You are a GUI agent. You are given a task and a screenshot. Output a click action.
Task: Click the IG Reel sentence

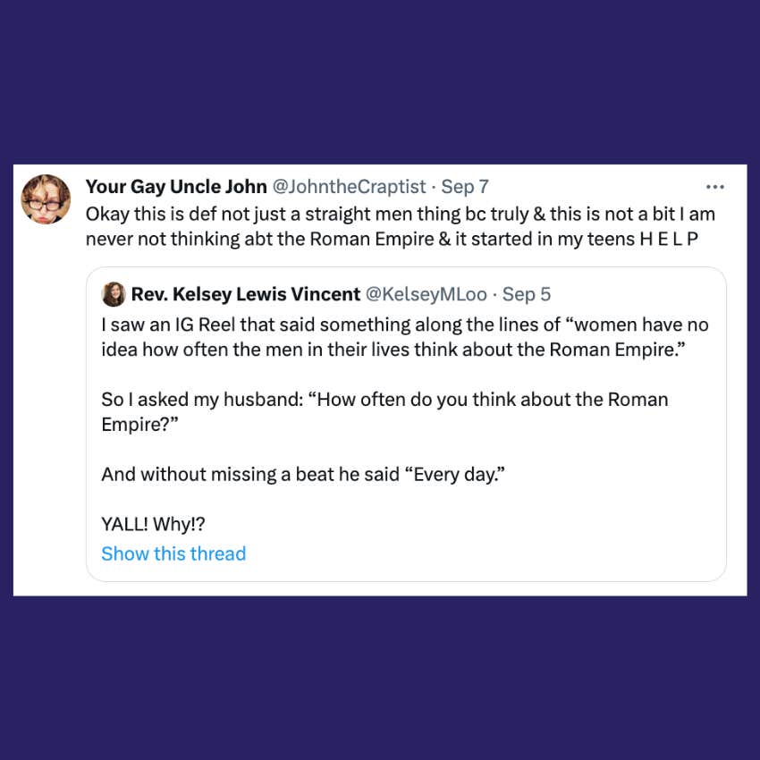tap(405, 337)
